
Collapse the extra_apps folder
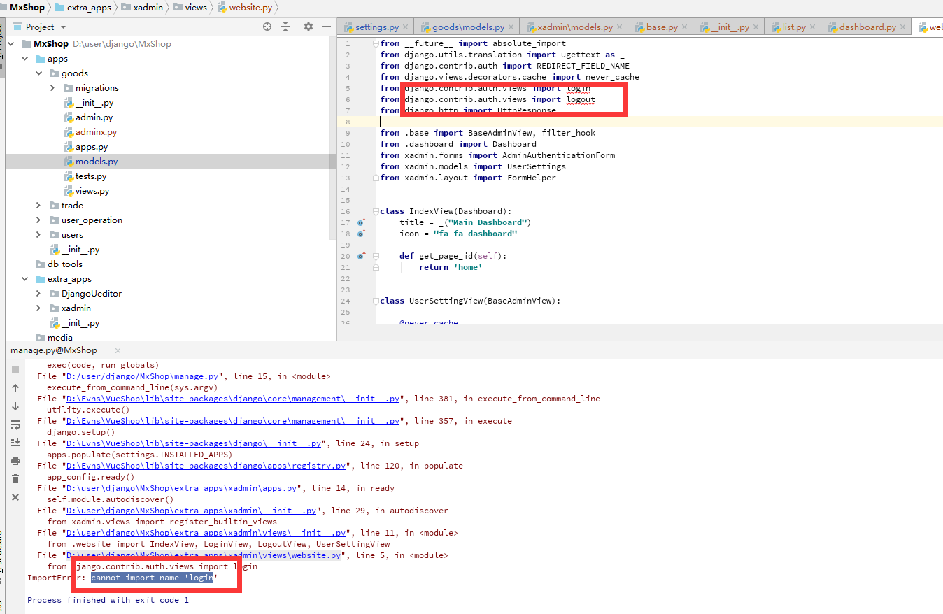tap(25, 279)
